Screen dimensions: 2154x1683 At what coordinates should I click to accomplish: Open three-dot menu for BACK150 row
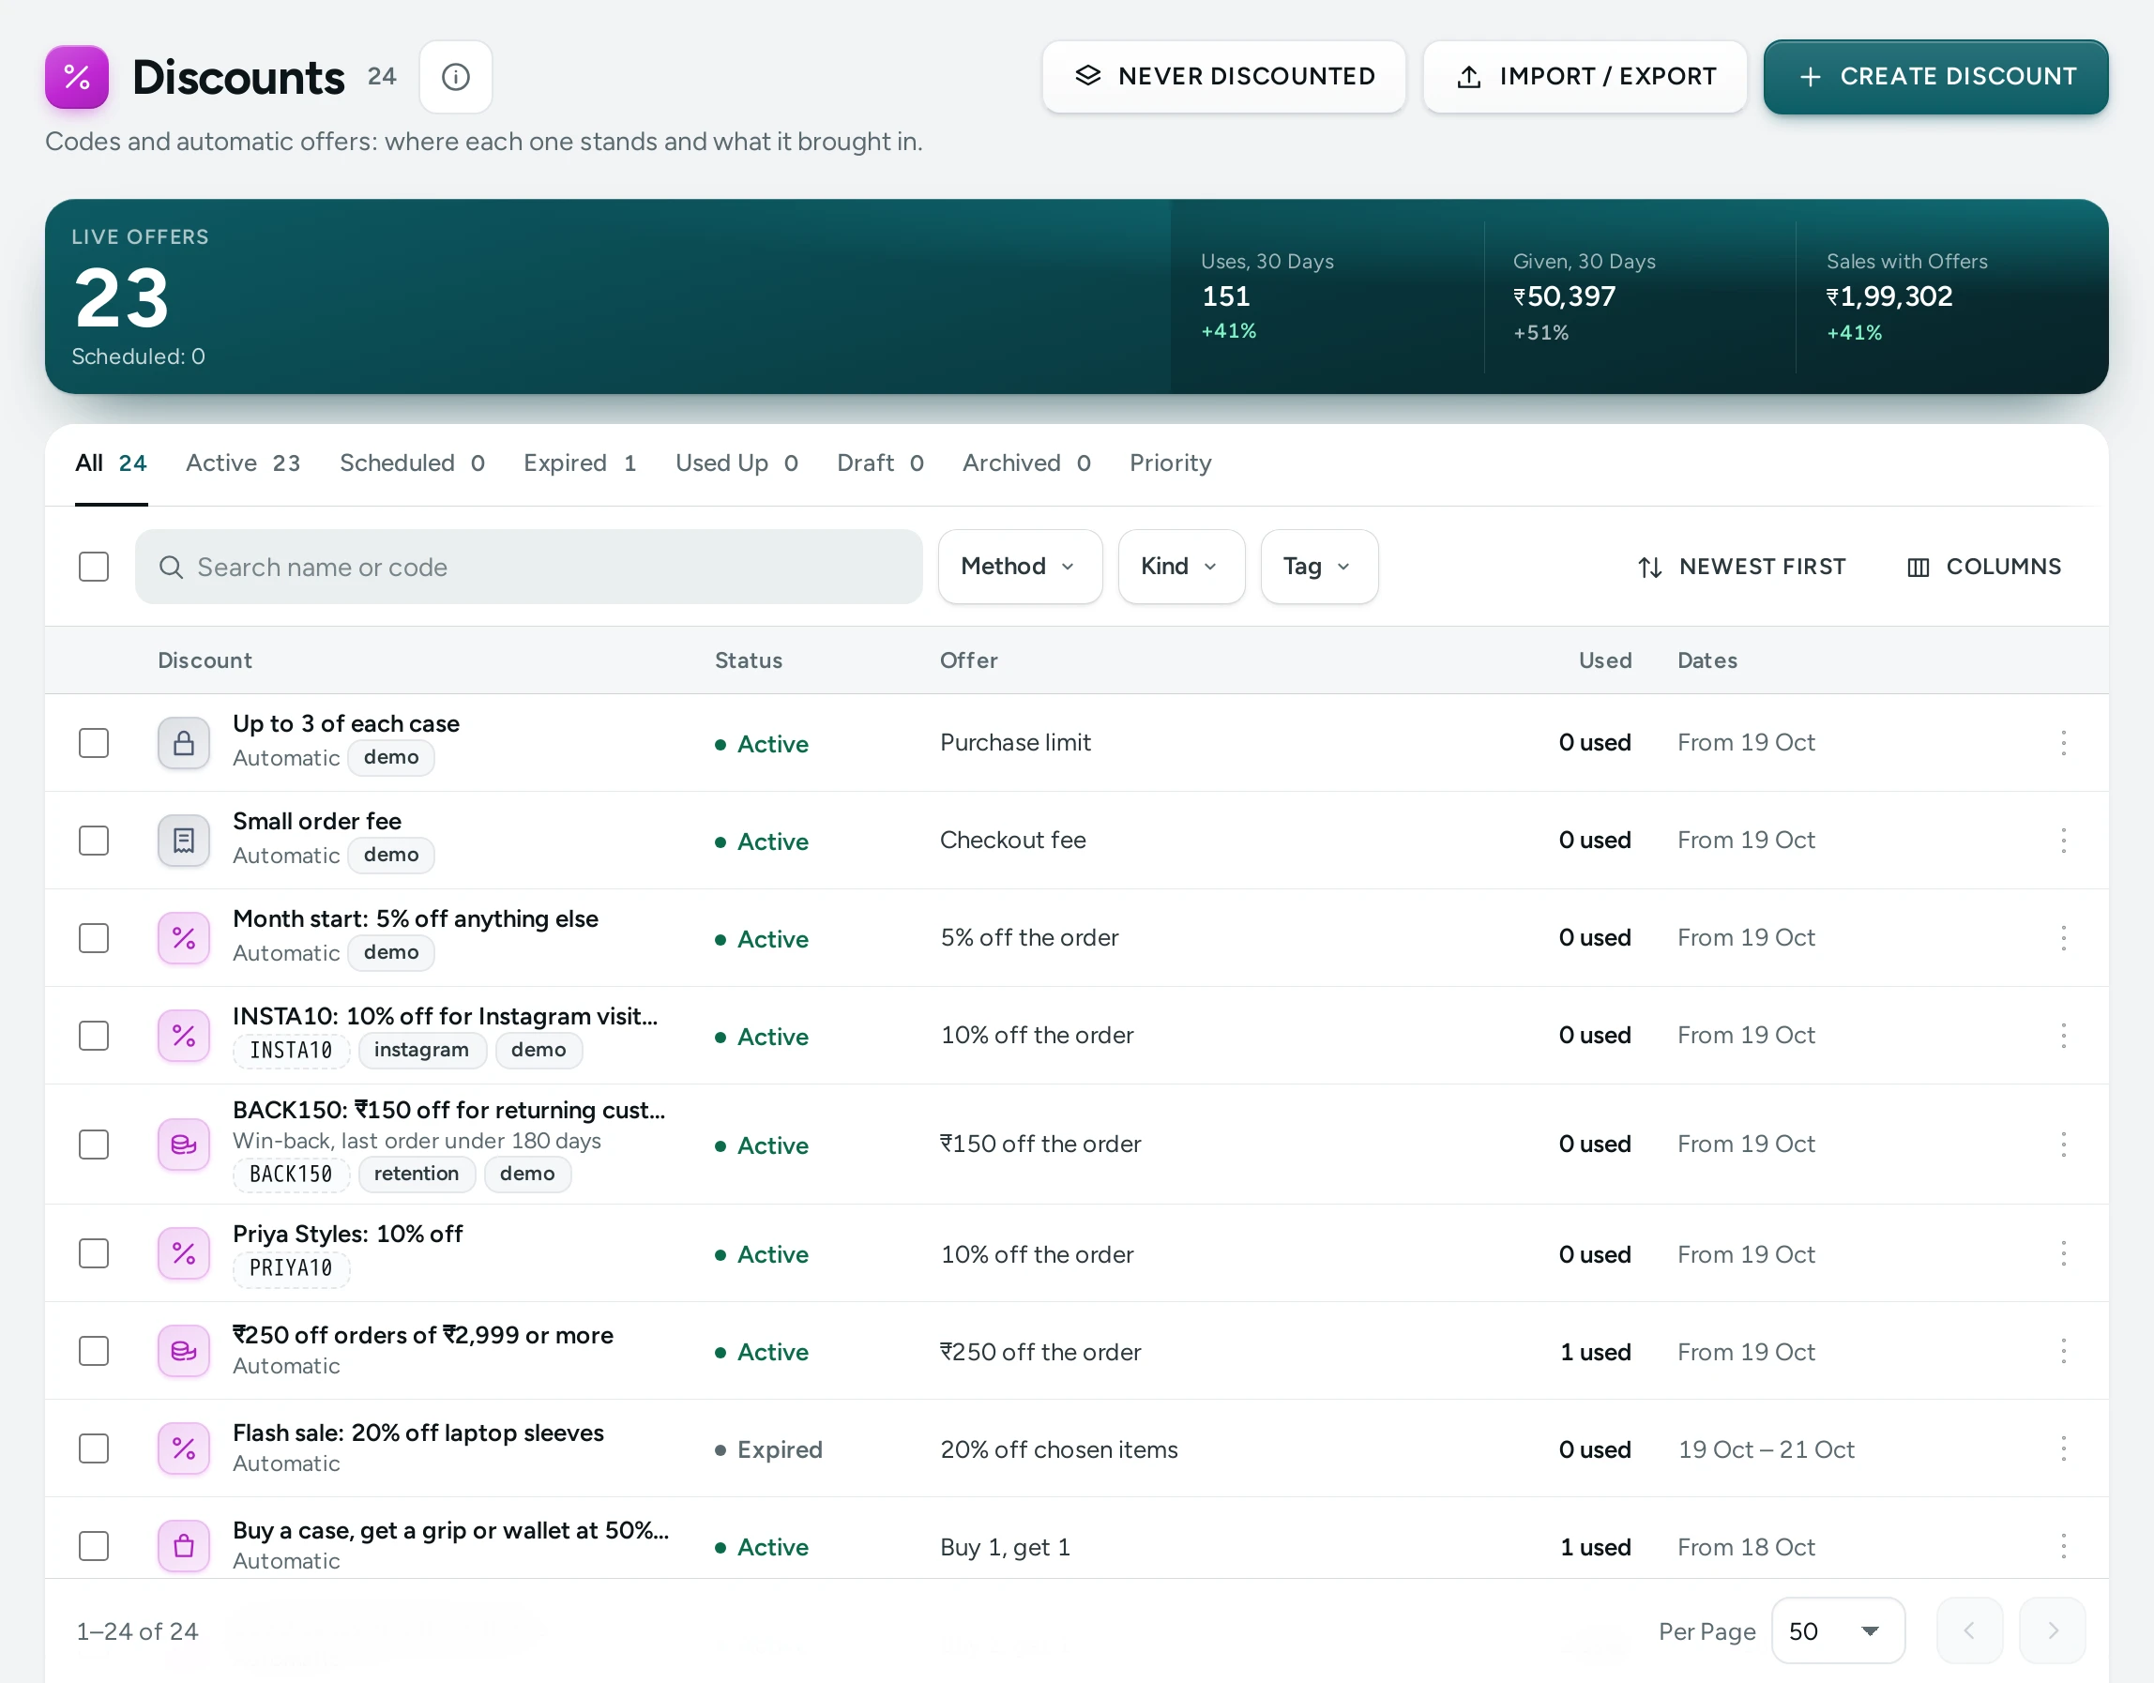pyautogui.click(x=2063, y=1145)
